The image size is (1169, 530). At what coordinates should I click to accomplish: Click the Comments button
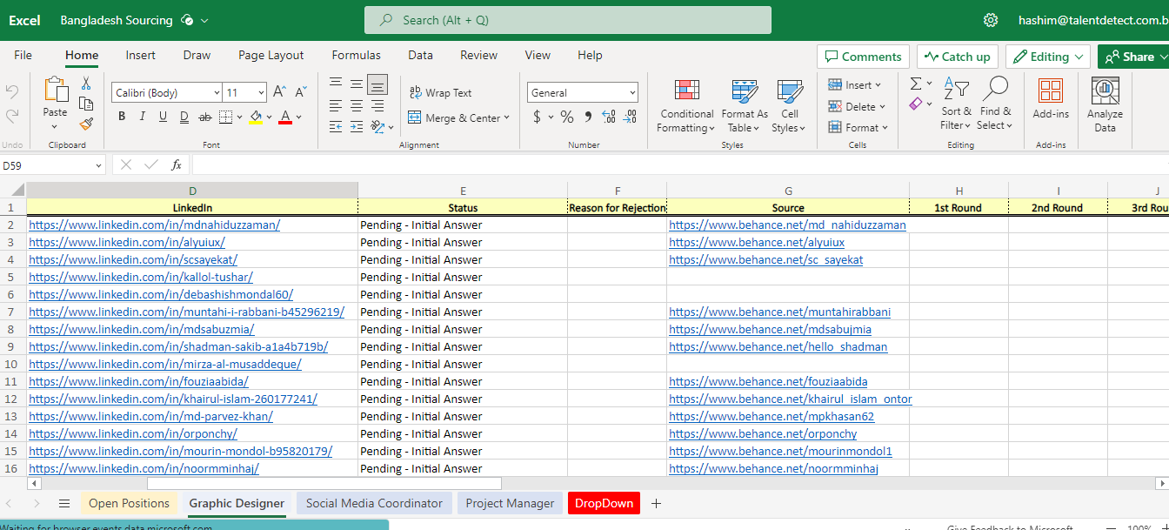(863, 57)
